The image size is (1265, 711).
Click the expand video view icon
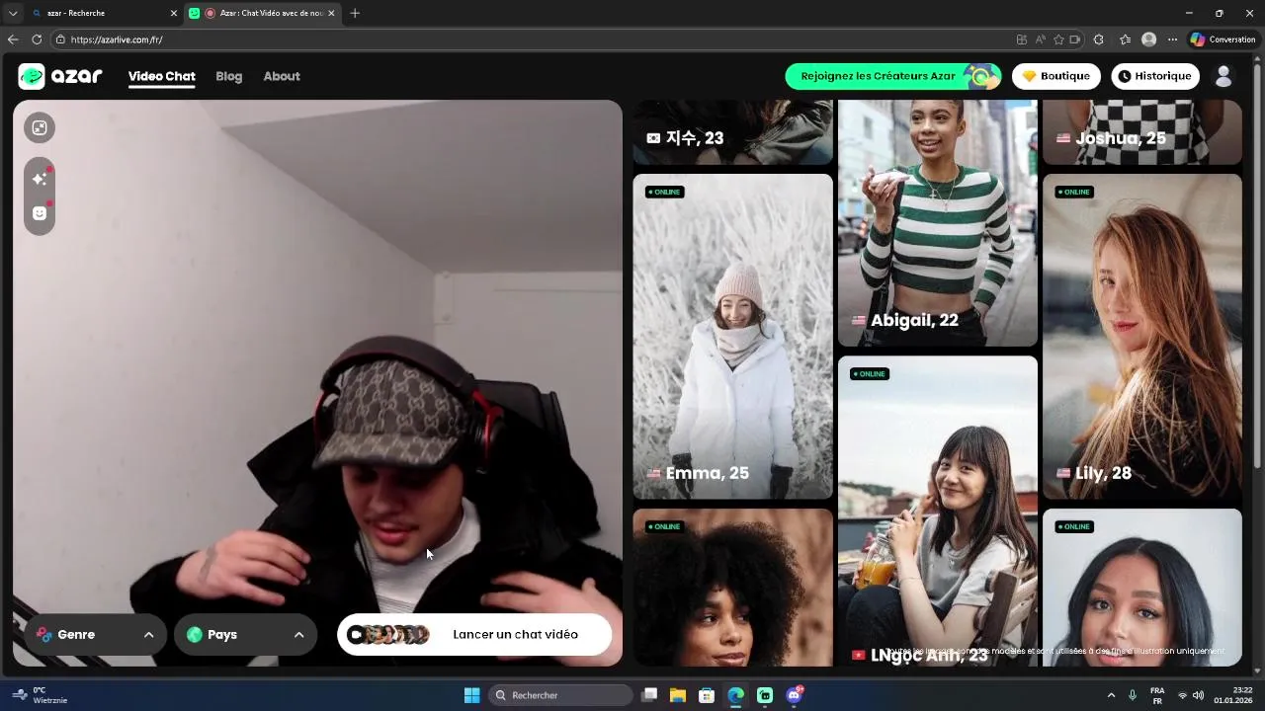click(40, 127)
